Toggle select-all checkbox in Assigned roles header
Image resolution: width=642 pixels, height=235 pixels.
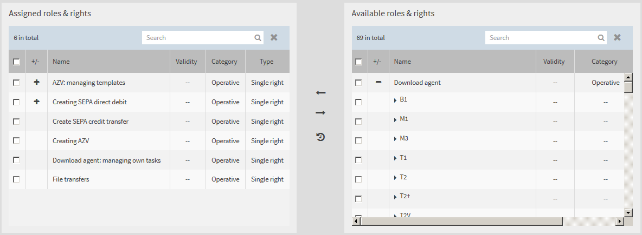click(16, 62)
